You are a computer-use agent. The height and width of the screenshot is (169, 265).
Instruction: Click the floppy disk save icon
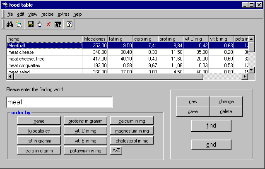click(x=30, y=24)
